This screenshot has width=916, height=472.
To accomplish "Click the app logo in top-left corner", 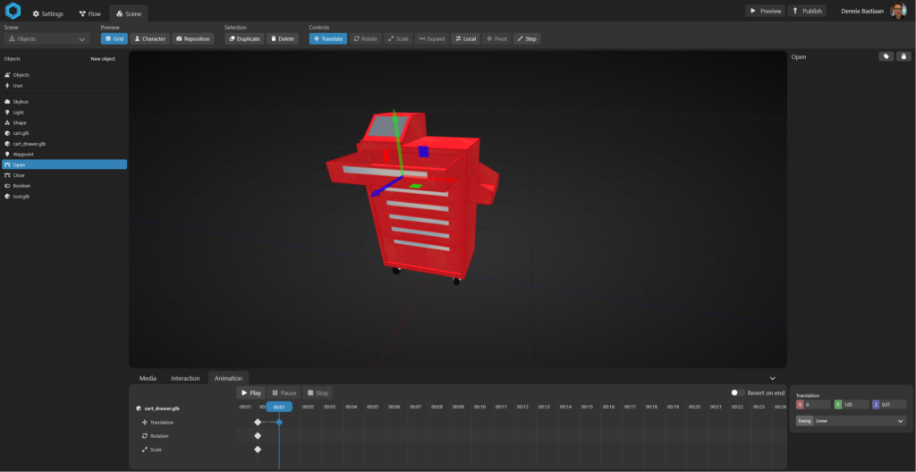I will pos(13,13).
